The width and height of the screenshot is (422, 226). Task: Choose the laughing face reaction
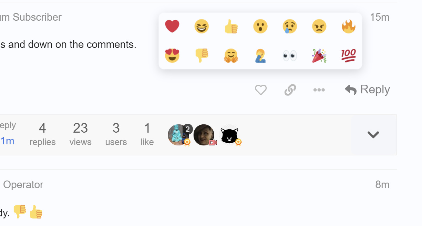click(202, 26)
